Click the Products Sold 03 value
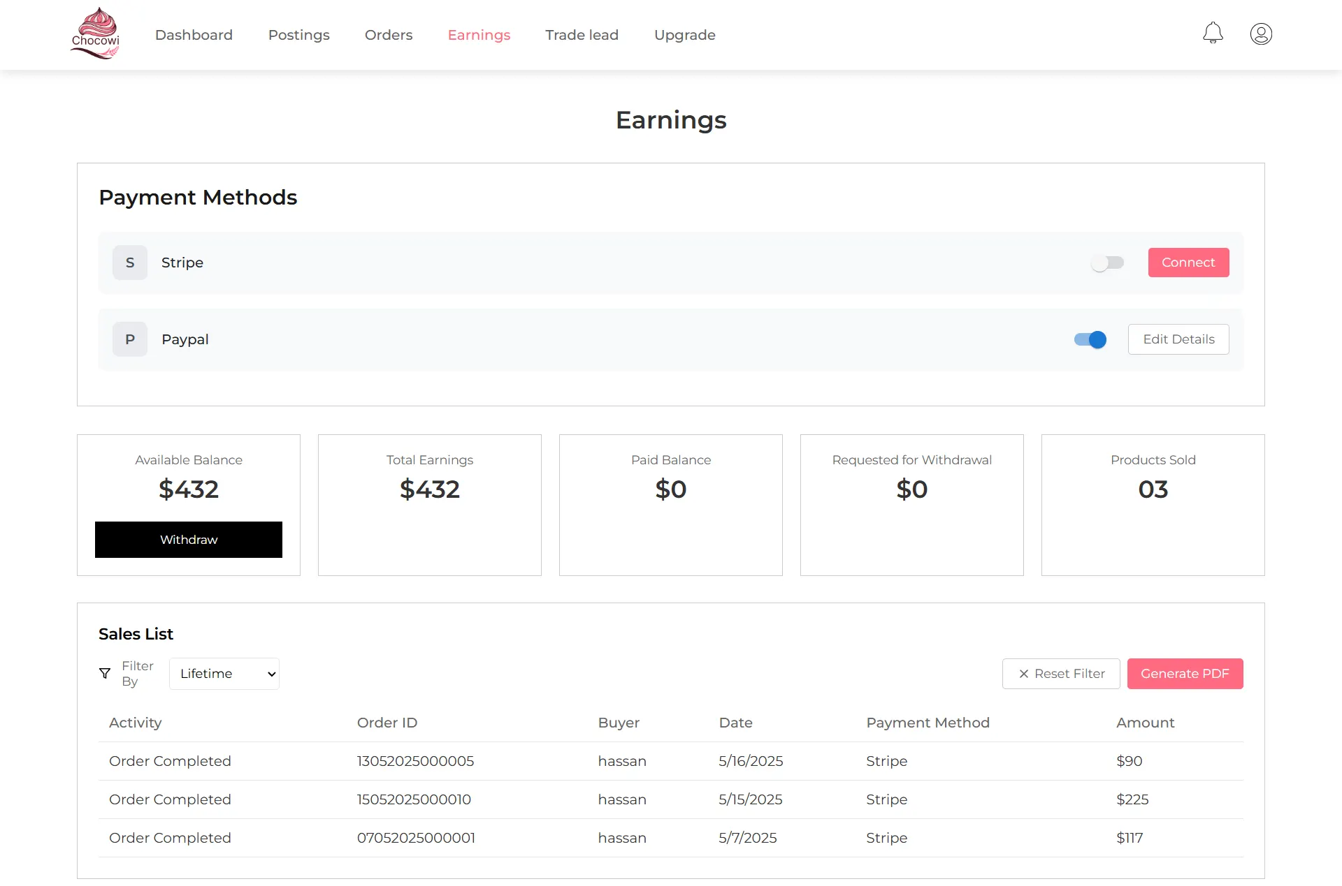Viewport: 1342px width, 886px height. [x=1153, y=489]
